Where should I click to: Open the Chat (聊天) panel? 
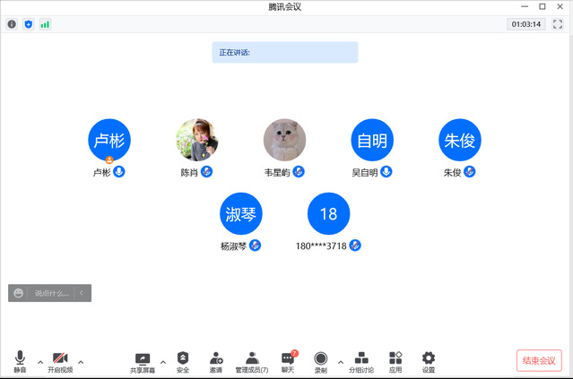pos(288,361)
